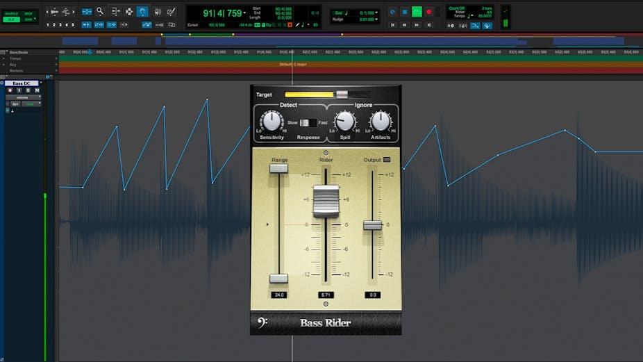This screenshot has width=643, height=362.
Task: Enable Shuffle edit mode
Action: (10, 14)
